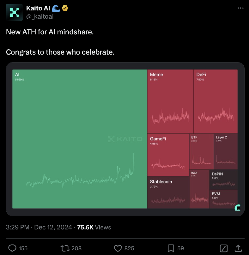Bookmark this post
The height and width of the screenshot is (255, 249).
[x=171, y=248]
